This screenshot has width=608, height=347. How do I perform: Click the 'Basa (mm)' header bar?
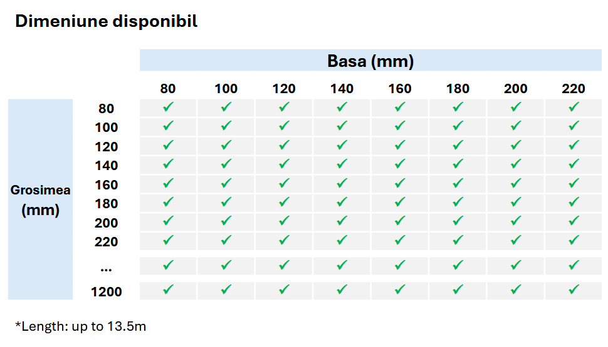click(370, 61)
